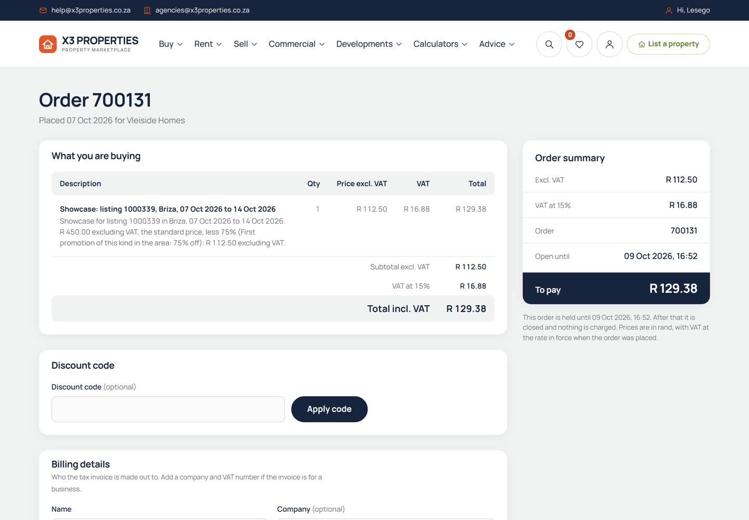This screenshot has height=520, width=749.
Task: Select the Order 700131 heading
Action: click(95, 100)
